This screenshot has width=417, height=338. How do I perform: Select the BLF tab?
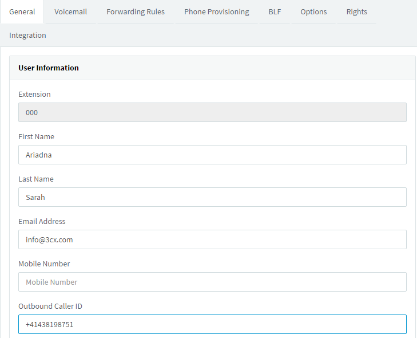click(275, 11)
